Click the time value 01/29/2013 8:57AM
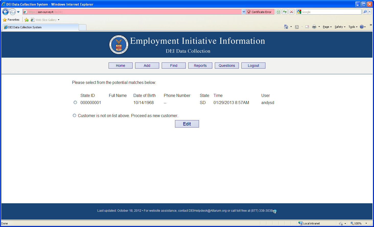374x227 pixels. [x=231, y=103]
